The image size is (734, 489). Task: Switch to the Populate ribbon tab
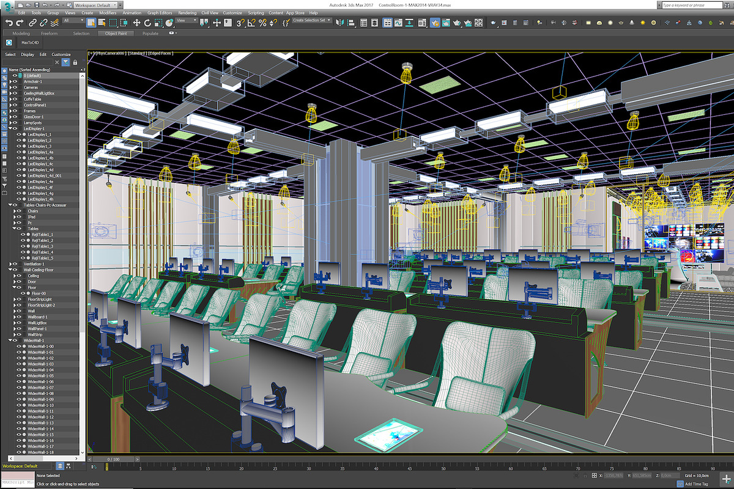coord(150,34)
